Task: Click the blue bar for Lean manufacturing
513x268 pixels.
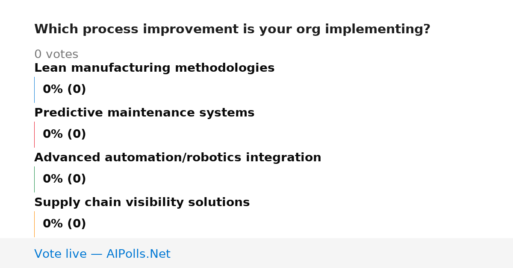Action: tap(34, 90)
